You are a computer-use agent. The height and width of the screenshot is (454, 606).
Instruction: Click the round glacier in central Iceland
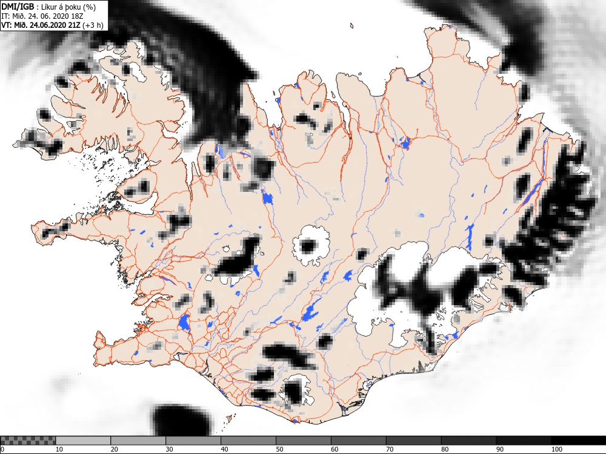311,246
